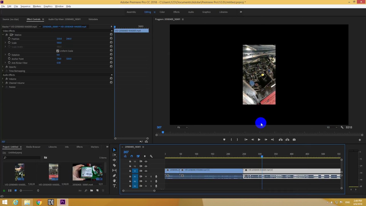Switch Project panel to Icon View
Viewport: 366px width, 206px height.
point(15,191)
